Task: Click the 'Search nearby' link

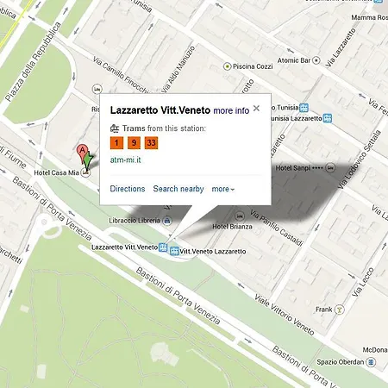Action: (x=178, y=189)
